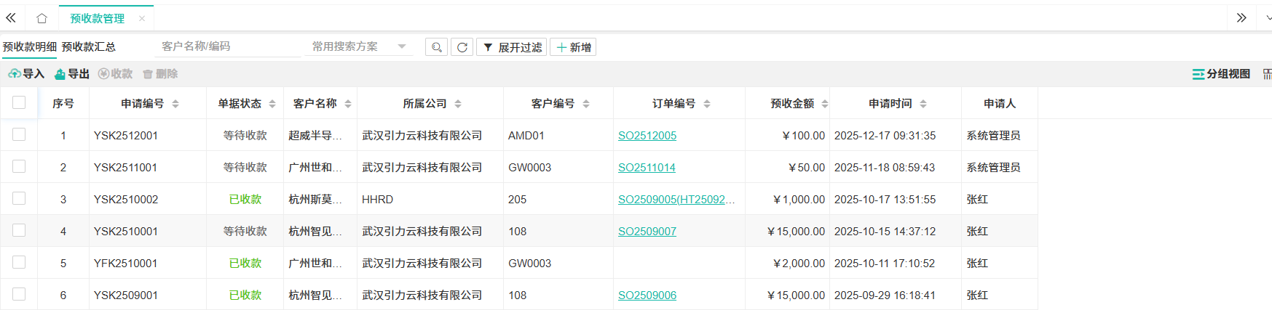Click the home icon in tab bar
The width and height of the screenshot is (1272, 310).
click(42, 18)
